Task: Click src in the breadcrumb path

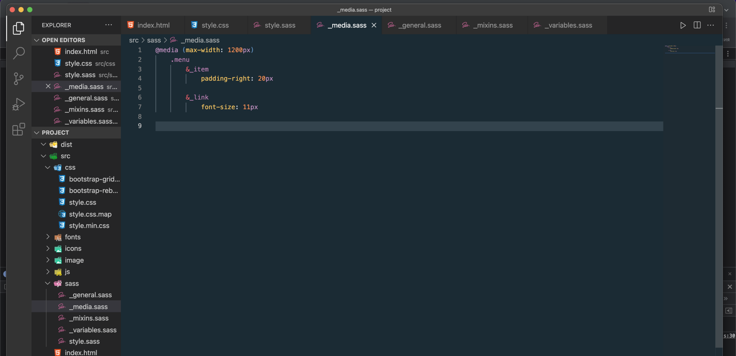Action: click(x=134, y=40)
